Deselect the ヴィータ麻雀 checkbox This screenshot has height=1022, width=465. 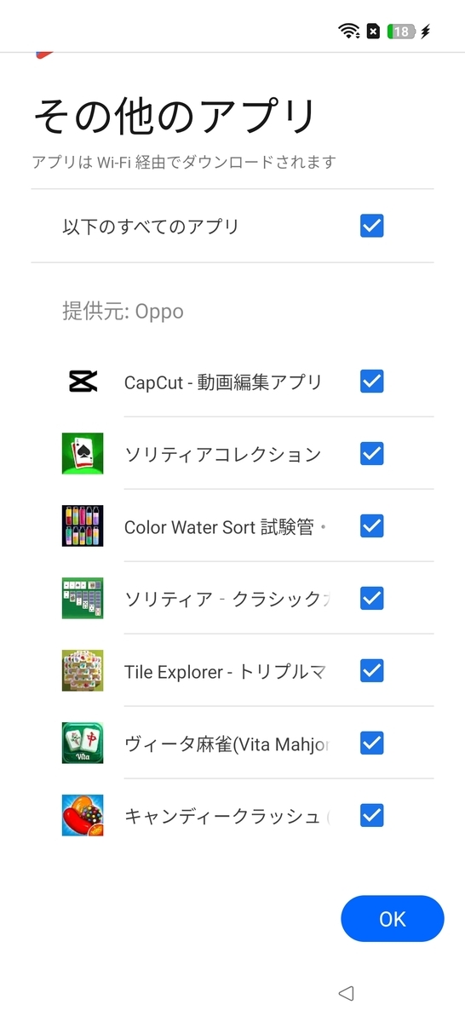[x=372, y=744]
